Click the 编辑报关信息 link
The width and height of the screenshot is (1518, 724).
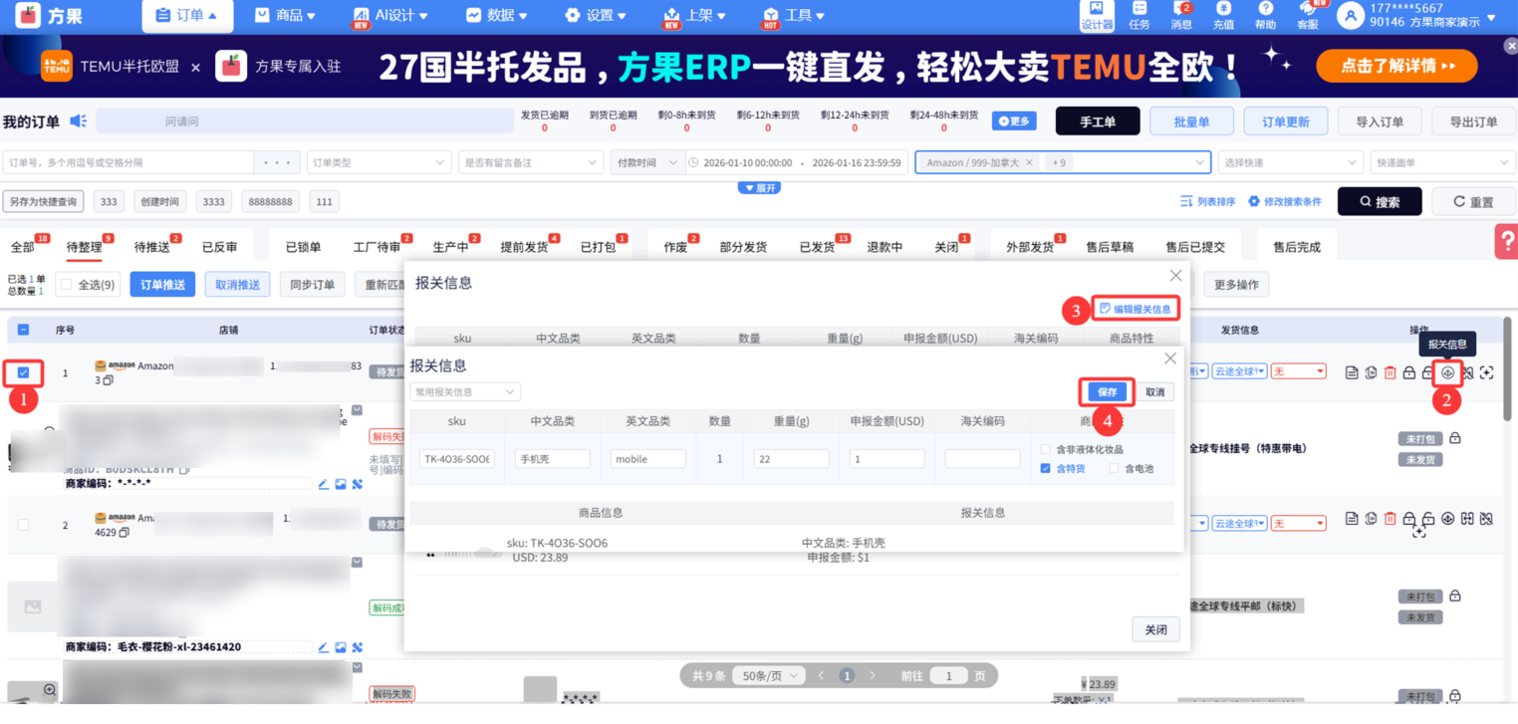tap(1136, 310)
